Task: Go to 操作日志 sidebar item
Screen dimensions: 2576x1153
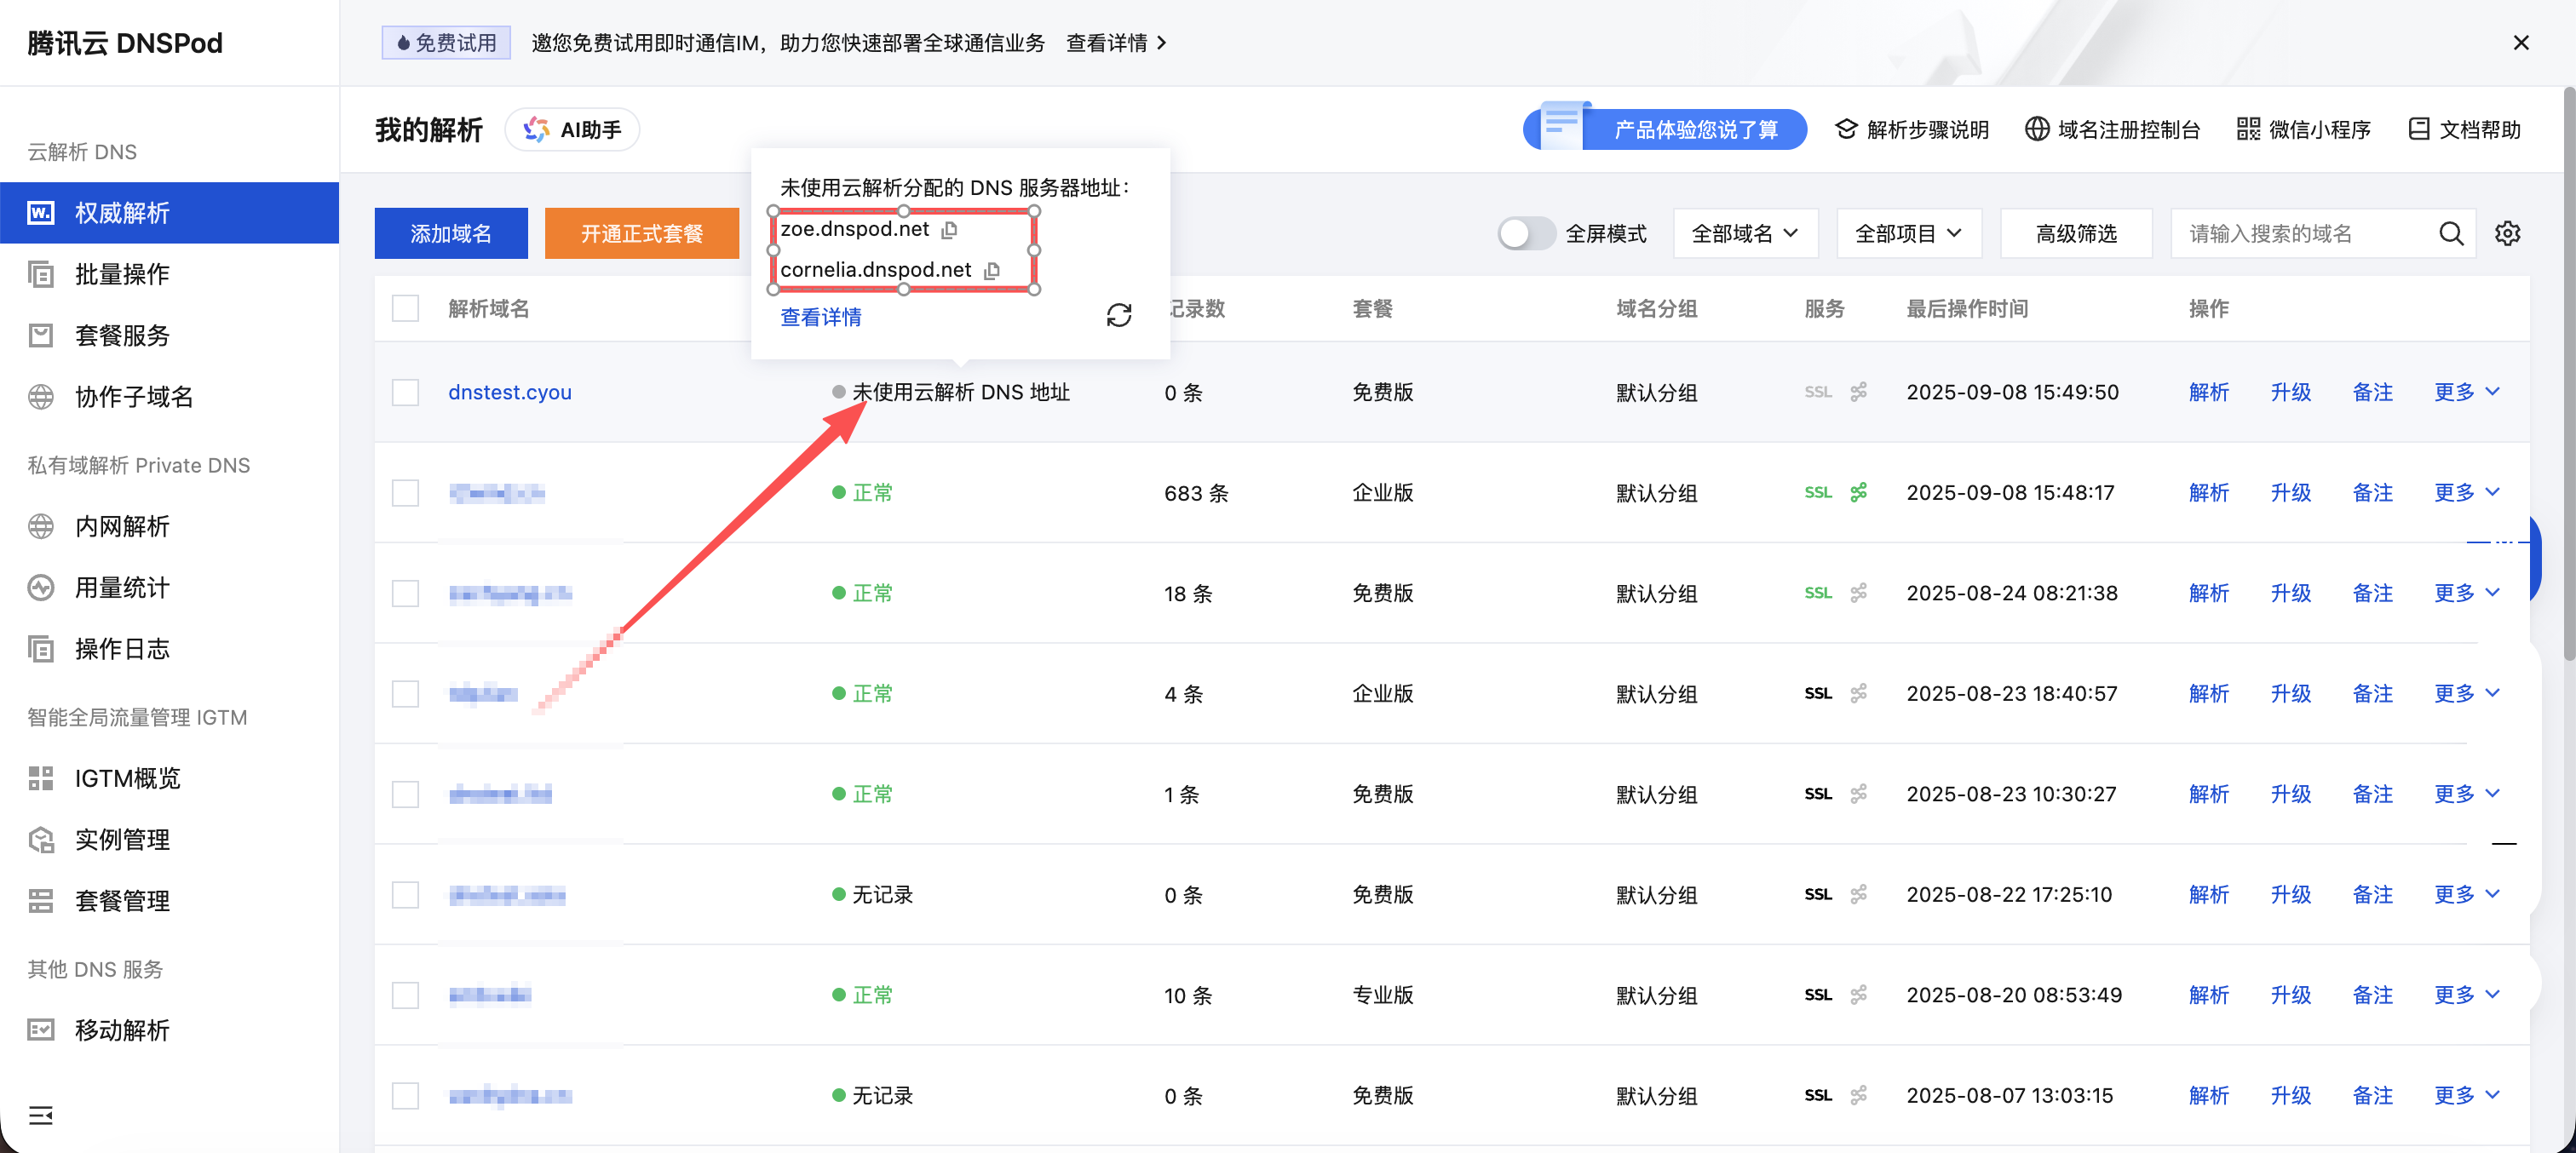Action: (122, 649)
